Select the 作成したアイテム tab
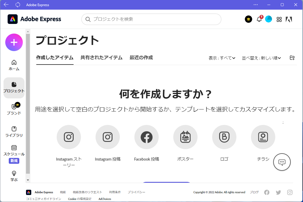 55,58
